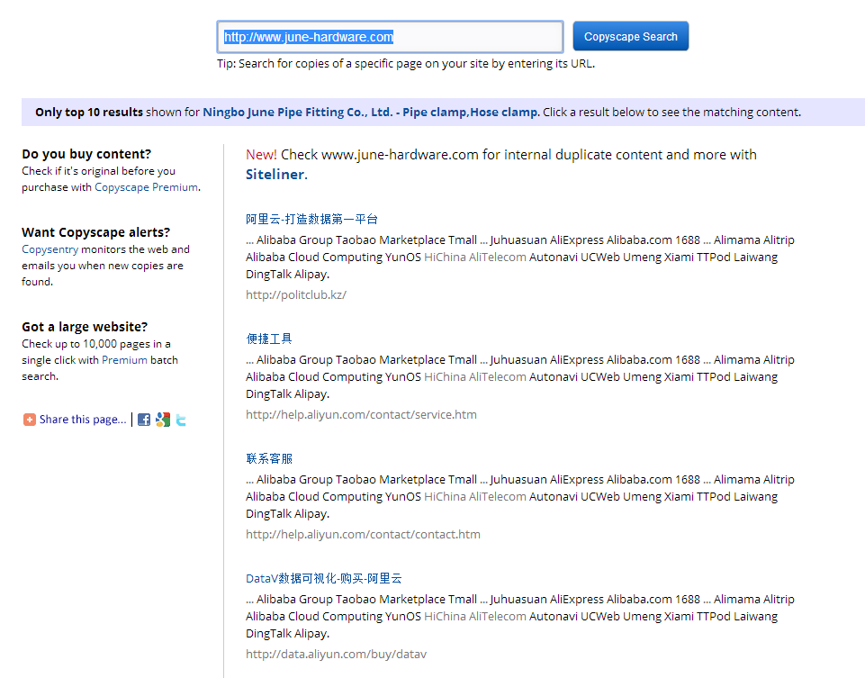Click the Google share icon

tap(163, 420)
